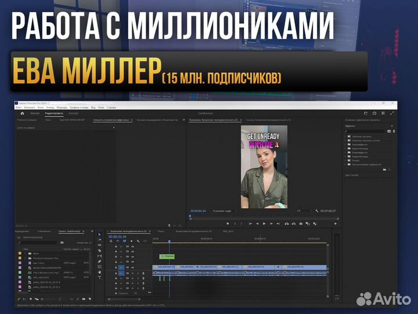Open timeline display settings wrench
This screenshot has height=314, width=418.
pyautogui.click(x=138, y=241)
